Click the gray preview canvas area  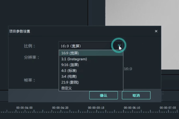[x=142, y=13]
